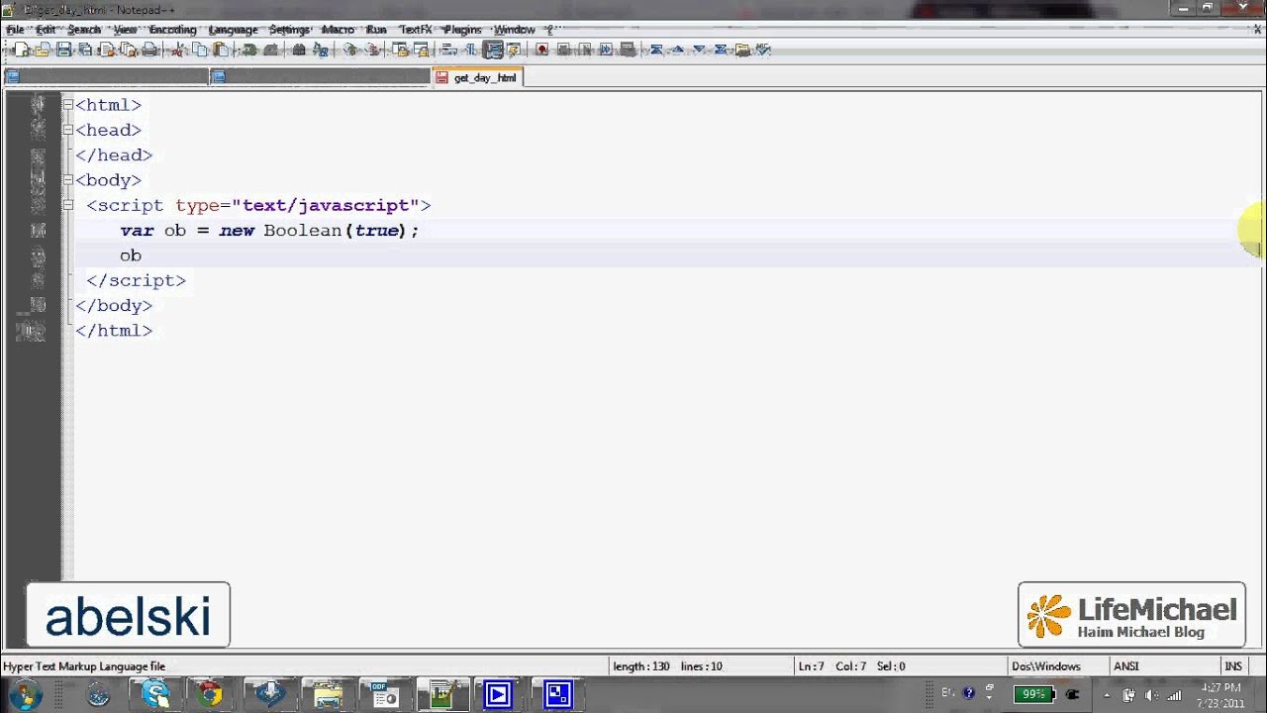The height and width of the screenshot is (713, 1267).
Task: Click the Open file toolbar icon
Action: [42, 50]
